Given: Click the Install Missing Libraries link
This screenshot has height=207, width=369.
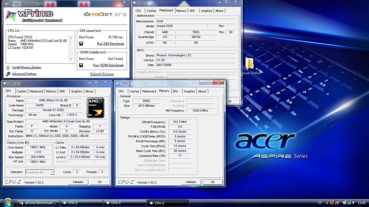Looking at the screenshot, I should (26, 67).
